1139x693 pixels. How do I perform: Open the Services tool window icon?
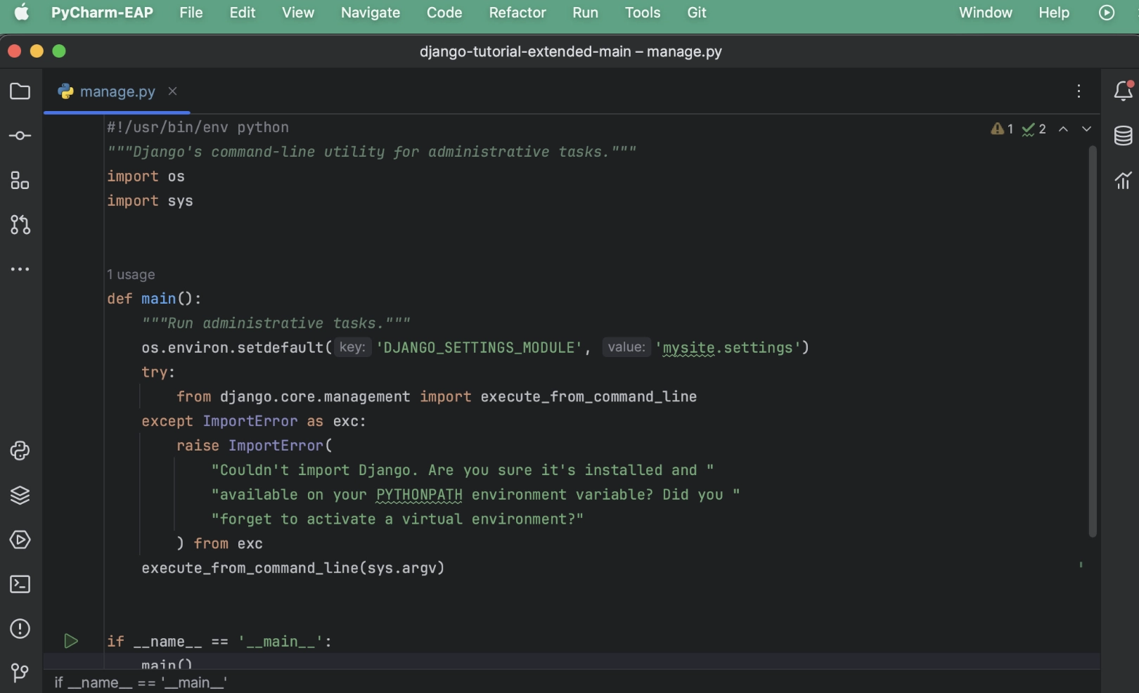20,540
